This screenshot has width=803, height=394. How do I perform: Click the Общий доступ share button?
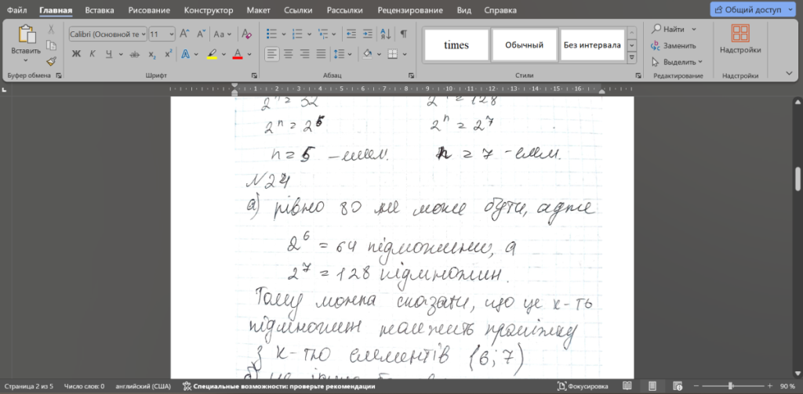point(750,9)
